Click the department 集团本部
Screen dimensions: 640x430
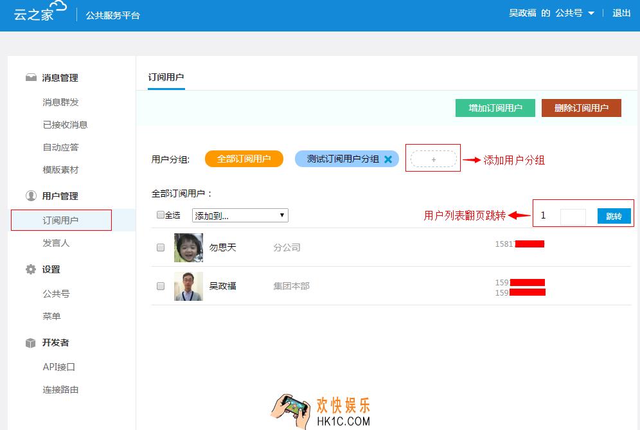(292, 286)
